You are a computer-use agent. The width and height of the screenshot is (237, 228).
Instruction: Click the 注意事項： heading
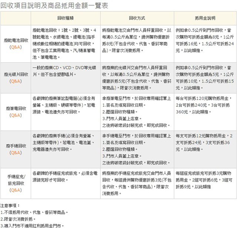tap(10, 206)
